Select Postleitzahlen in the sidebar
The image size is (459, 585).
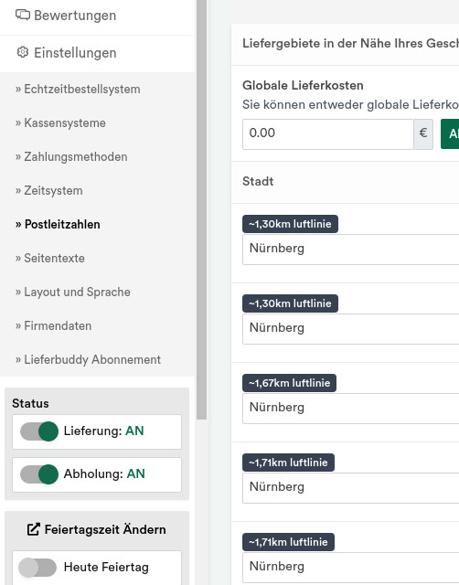tap(58, 224)
